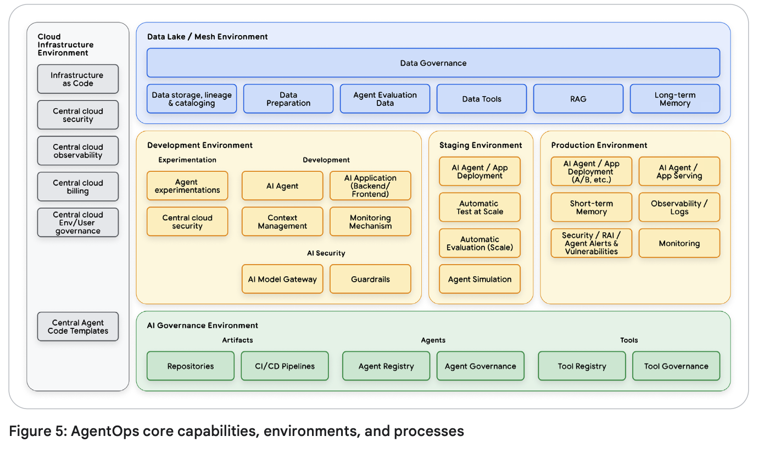775x453 pixels.
Task: Click the Agent Simulation box
Action: pos(480,279)
